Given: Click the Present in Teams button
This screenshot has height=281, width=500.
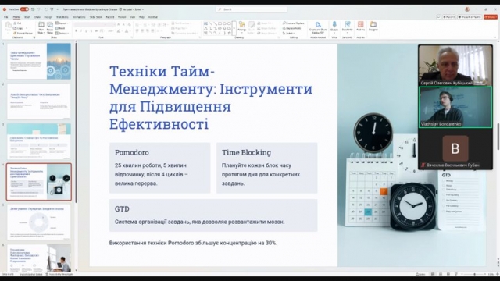Looking at the screenshot, I should coord(470,17).
